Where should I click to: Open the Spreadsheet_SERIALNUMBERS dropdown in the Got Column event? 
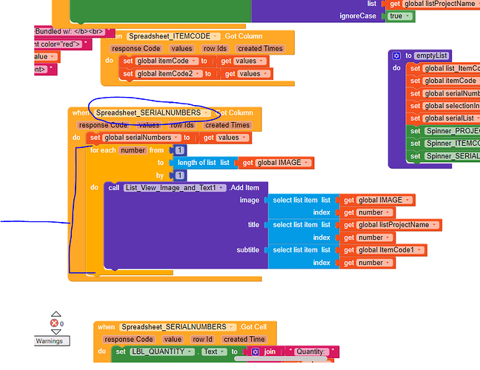[x=206, y=112]
